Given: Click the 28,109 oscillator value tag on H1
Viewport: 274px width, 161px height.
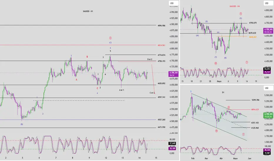Looking at the screenshot, I should tap(172, 148).
